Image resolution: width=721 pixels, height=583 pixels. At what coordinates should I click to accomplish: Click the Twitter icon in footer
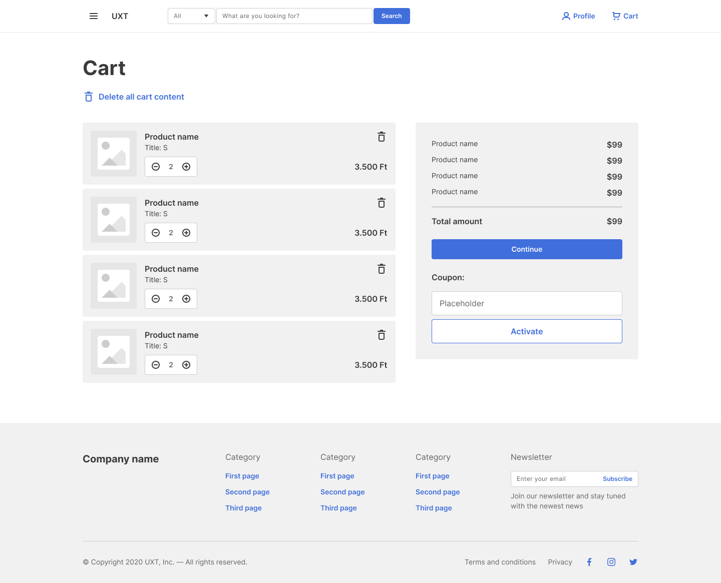tap(633, 562)
